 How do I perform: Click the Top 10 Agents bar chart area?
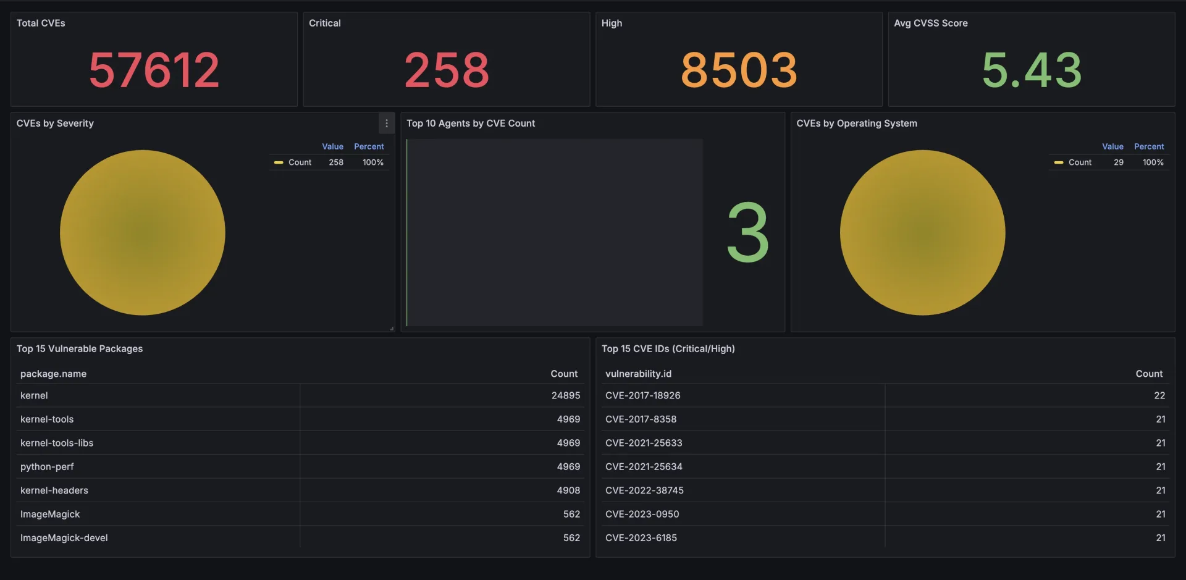click(x=555, y=232)
